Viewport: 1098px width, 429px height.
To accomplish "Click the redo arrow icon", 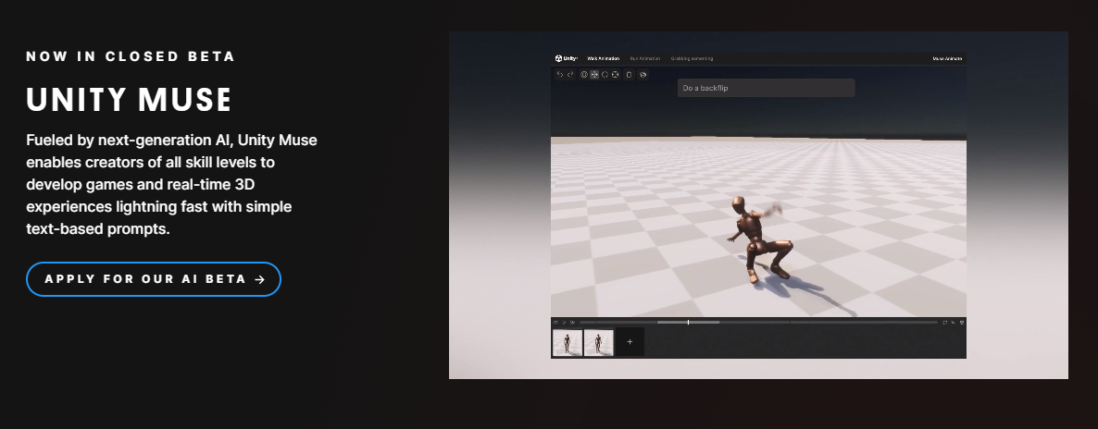I will [570, 74].
